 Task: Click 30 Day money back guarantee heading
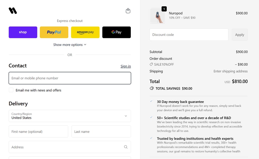point(180,102)
